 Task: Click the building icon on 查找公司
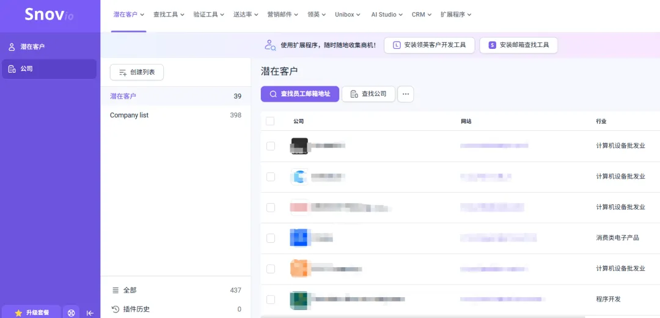click(x=354, y=94)
